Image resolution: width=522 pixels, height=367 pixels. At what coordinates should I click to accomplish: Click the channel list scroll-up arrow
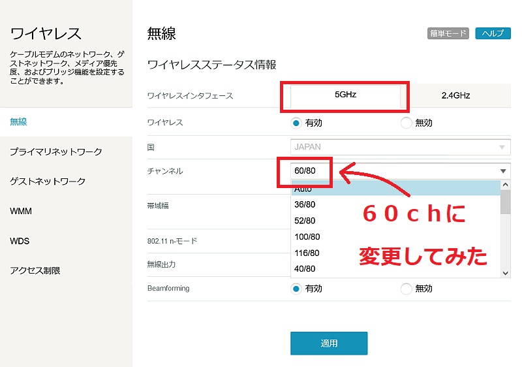tap(505, 185)
